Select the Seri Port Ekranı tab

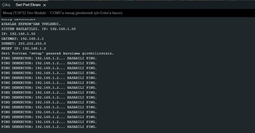pyautogui.click(x=28, y=5)
